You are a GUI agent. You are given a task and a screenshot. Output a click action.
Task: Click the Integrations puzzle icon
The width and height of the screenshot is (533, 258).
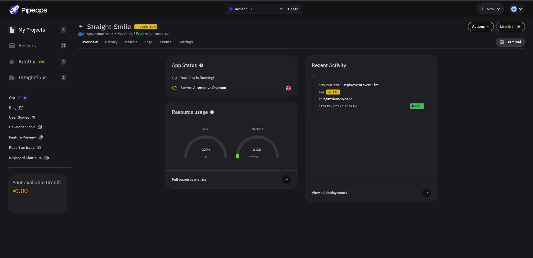click(12, 78)
